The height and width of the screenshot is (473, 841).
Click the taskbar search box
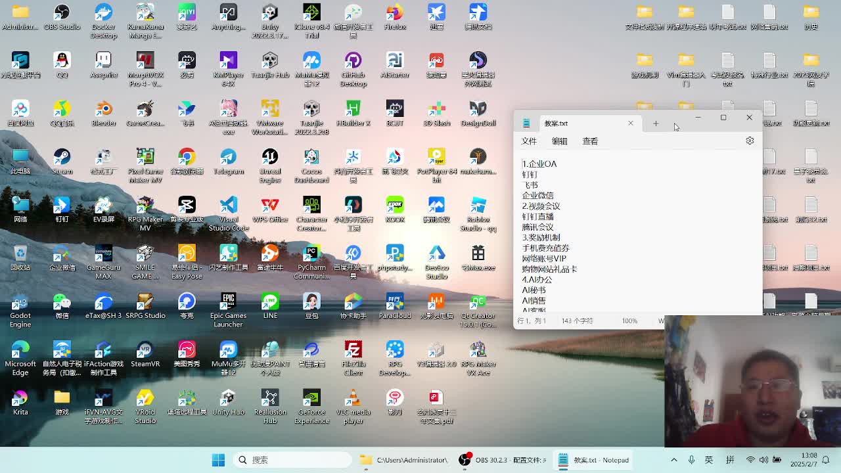coord(293,460)
